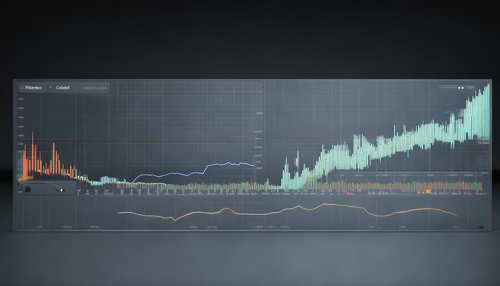Select the pen tool in bottom-left panel

point(60,188)
